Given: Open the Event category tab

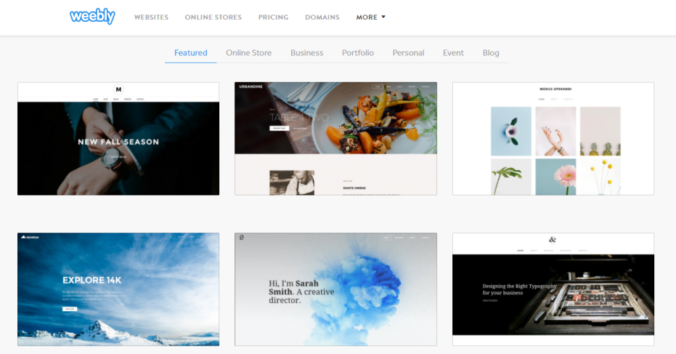Looking at the screenshot, I should 454,53.
